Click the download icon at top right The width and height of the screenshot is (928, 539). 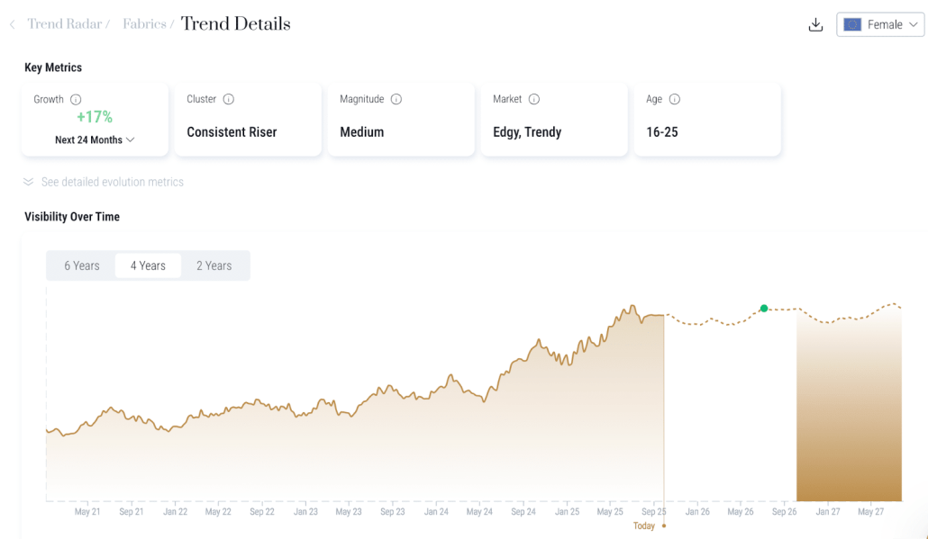(815, 25)
